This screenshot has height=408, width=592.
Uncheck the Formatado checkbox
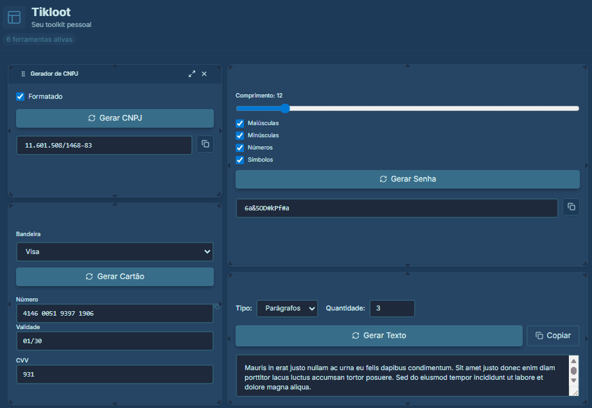[20, 96]
